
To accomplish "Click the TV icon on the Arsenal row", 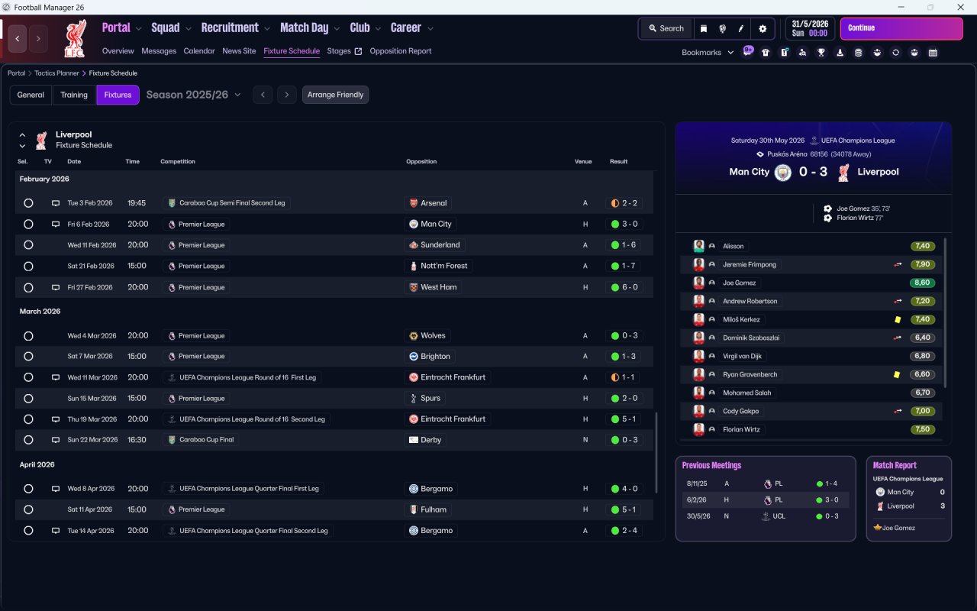I will click(55, 203).
